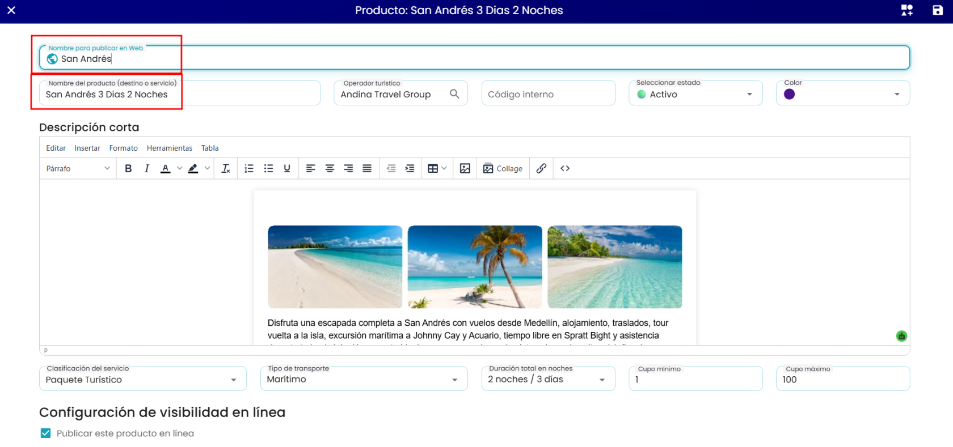Open the source code view icon
The height and width of the screenshot is (447, 953).
pos(565,168)
